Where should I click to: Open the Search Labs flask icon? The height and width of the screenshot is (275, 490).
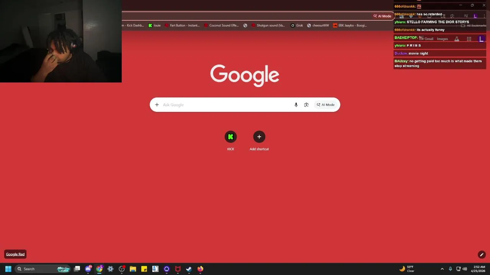click(457, 39)
